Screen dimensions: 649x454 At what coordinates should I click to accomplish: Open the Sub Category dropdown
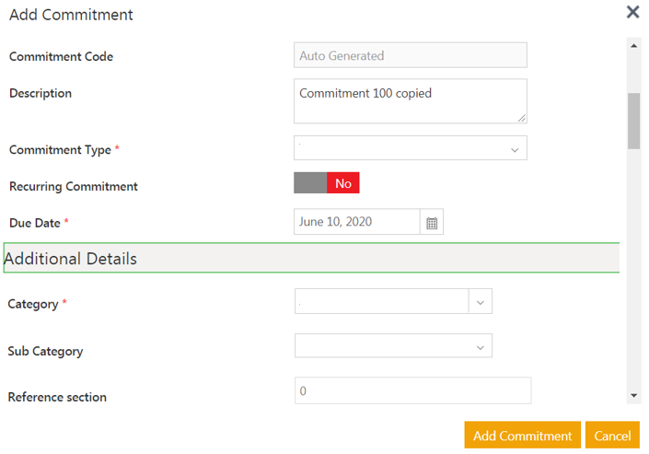(x=393, y=346)
